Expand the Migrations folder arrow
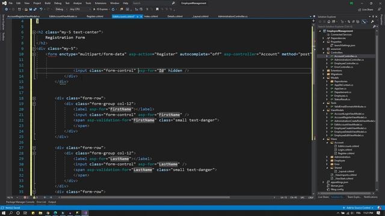 tap(324, 74)
